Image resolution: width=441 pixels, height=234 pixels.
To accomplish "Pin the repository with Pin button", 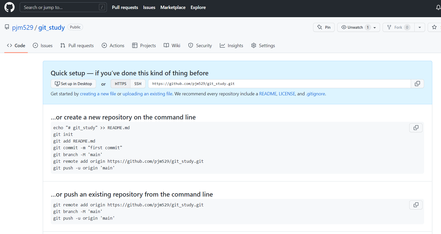I will point(324,27).
